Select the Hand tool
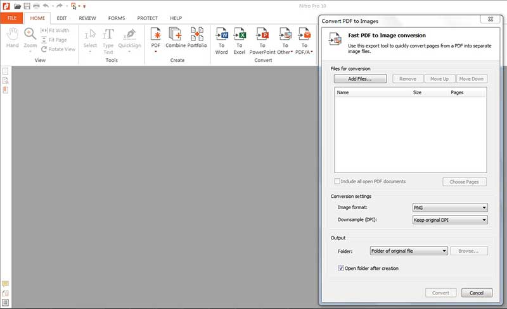 pos(13,38)
